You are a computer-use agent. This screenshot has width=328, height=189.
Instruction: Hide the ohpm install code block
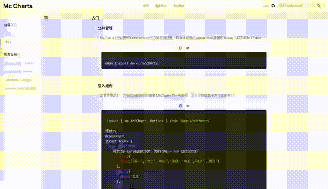(188, 48)
